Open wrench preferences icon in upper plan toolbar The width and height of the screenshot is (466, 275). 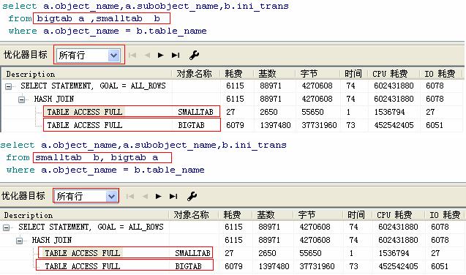tap(194, 55)
